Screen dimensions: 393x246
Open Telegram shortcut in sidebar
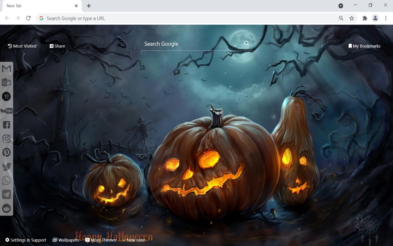point(6,194)
